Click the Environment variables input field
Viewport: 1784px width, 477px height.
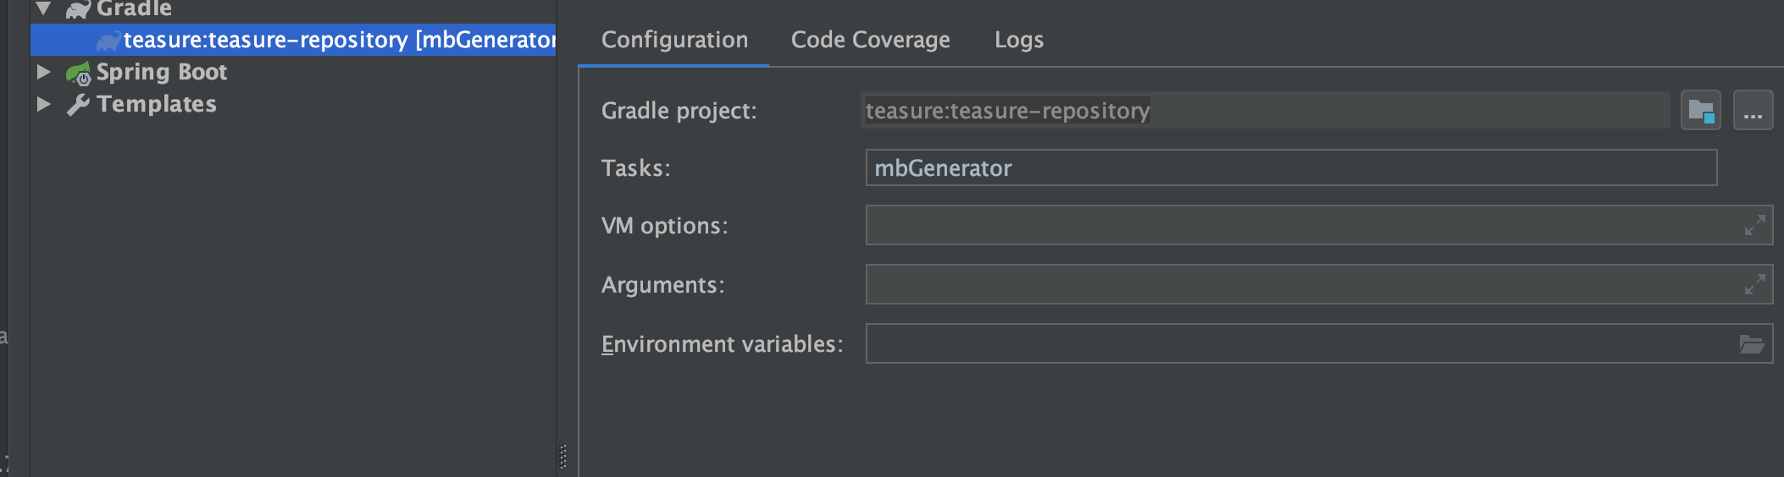point(1296,344)
